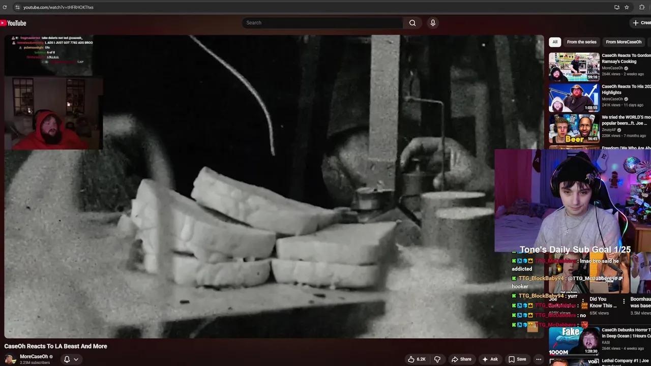The image size is (651, 366).
Task: Open the ZeusyAF channel name
Action: pyautogui.click(x=609, y=130)
